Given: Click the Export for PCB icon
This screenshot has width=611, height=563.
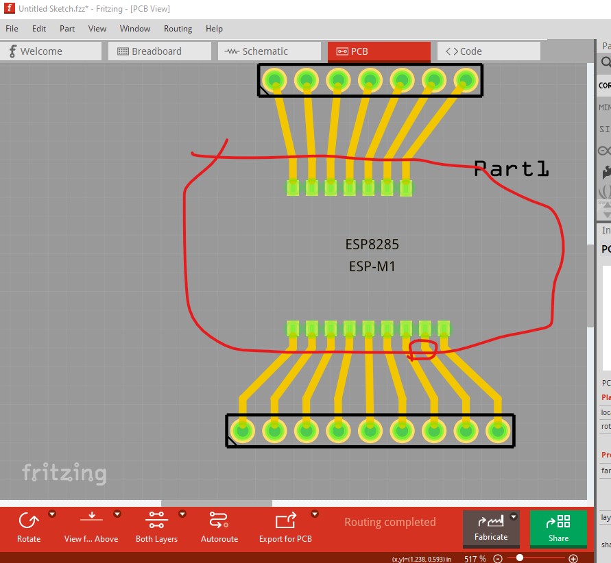Looking at the screenshot, I should click(x=285, y=522).
